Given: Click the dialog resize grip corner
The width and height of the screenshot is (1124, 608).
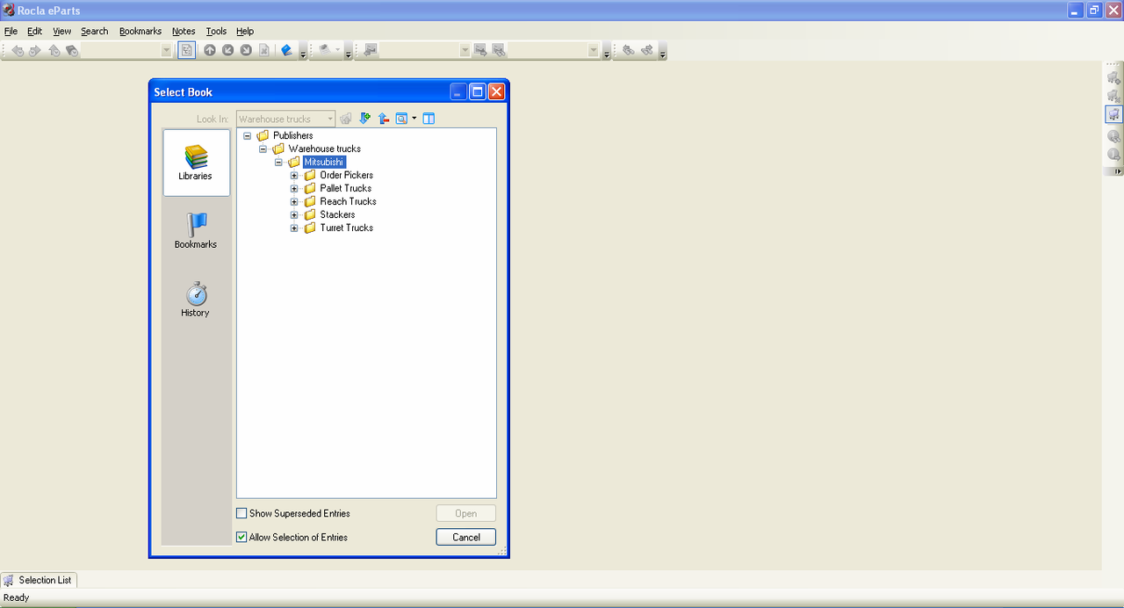Looking at the screenshot, I should pyautogui.click(x=503, y=551).
